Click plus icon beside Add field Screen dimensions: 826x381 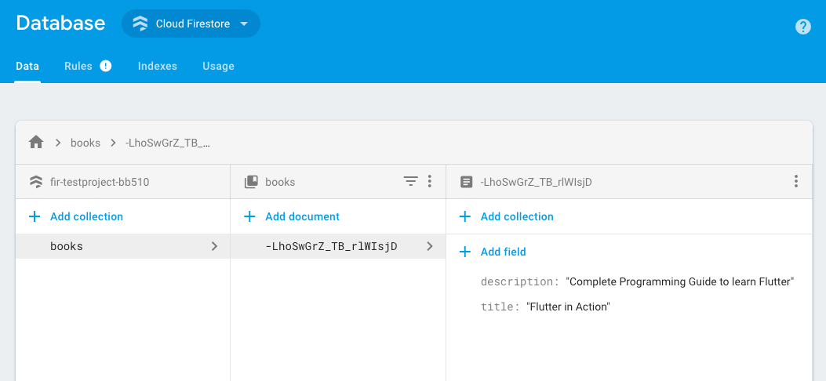464,252
